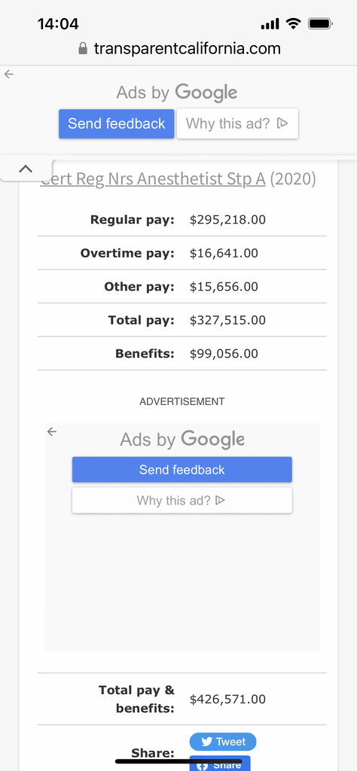This screenshot has height=771, width=357.
Task: Tap the back arrow in top ad banner
Action: tap(9, 75)
